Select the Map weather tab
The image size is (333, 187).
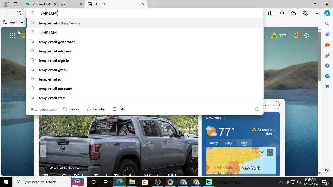[244, 143]
